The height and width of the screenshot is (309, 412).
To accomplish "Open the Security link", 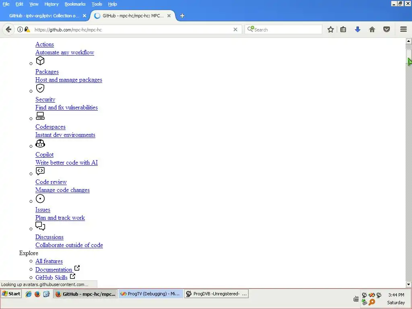I will [45, 99].
